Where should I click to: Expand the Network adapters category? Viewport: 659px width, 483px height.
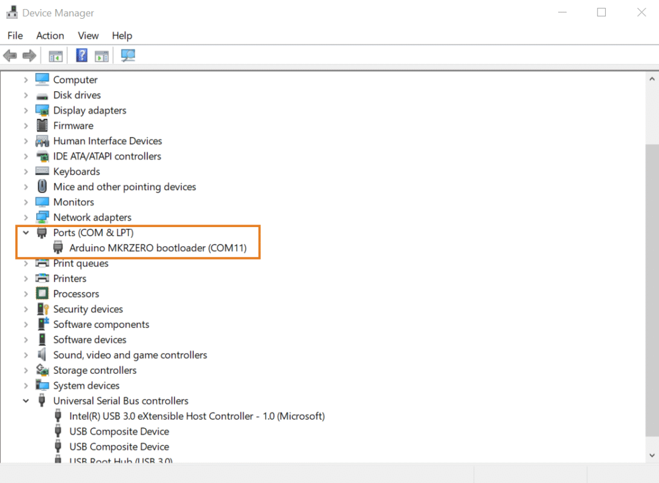tap(25, 217)
